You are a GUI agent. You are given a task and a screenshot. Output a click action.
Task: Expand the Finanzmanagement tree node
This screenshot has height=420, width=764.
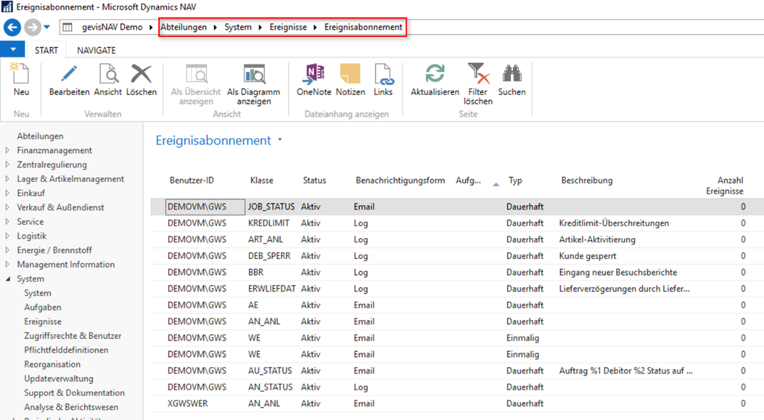(7, 150)
